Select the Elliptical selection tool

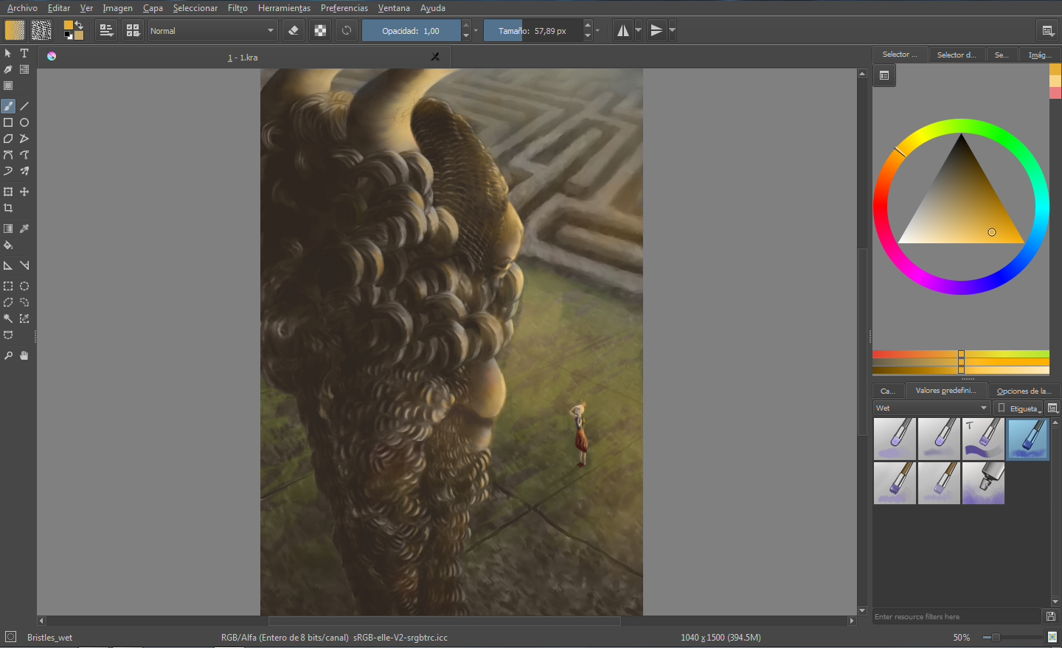[24, 286]
